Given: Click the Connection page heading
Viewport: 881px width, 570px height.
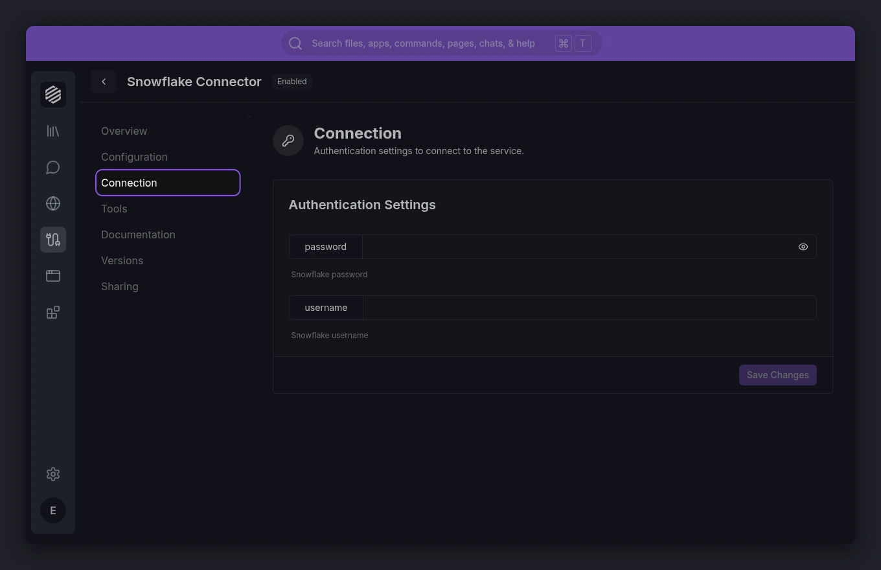Looking at the screenshot, I should 358,133.
